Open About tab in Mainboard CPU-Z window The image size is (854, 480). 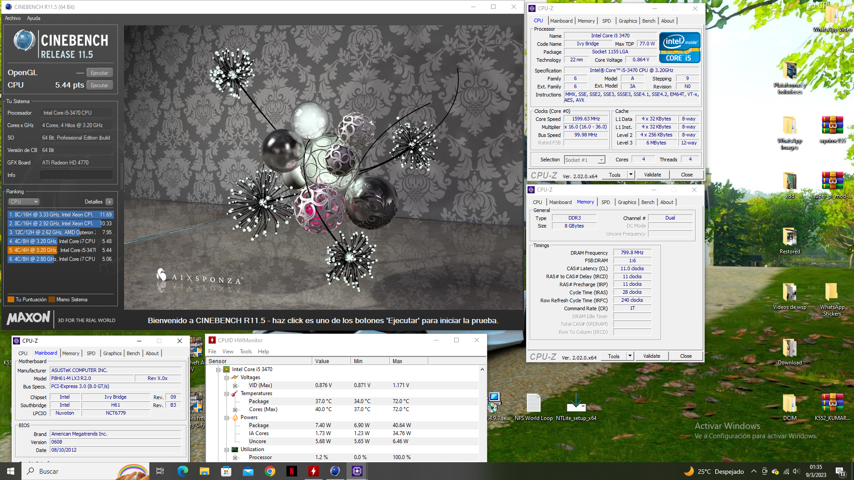coord(152,353)
